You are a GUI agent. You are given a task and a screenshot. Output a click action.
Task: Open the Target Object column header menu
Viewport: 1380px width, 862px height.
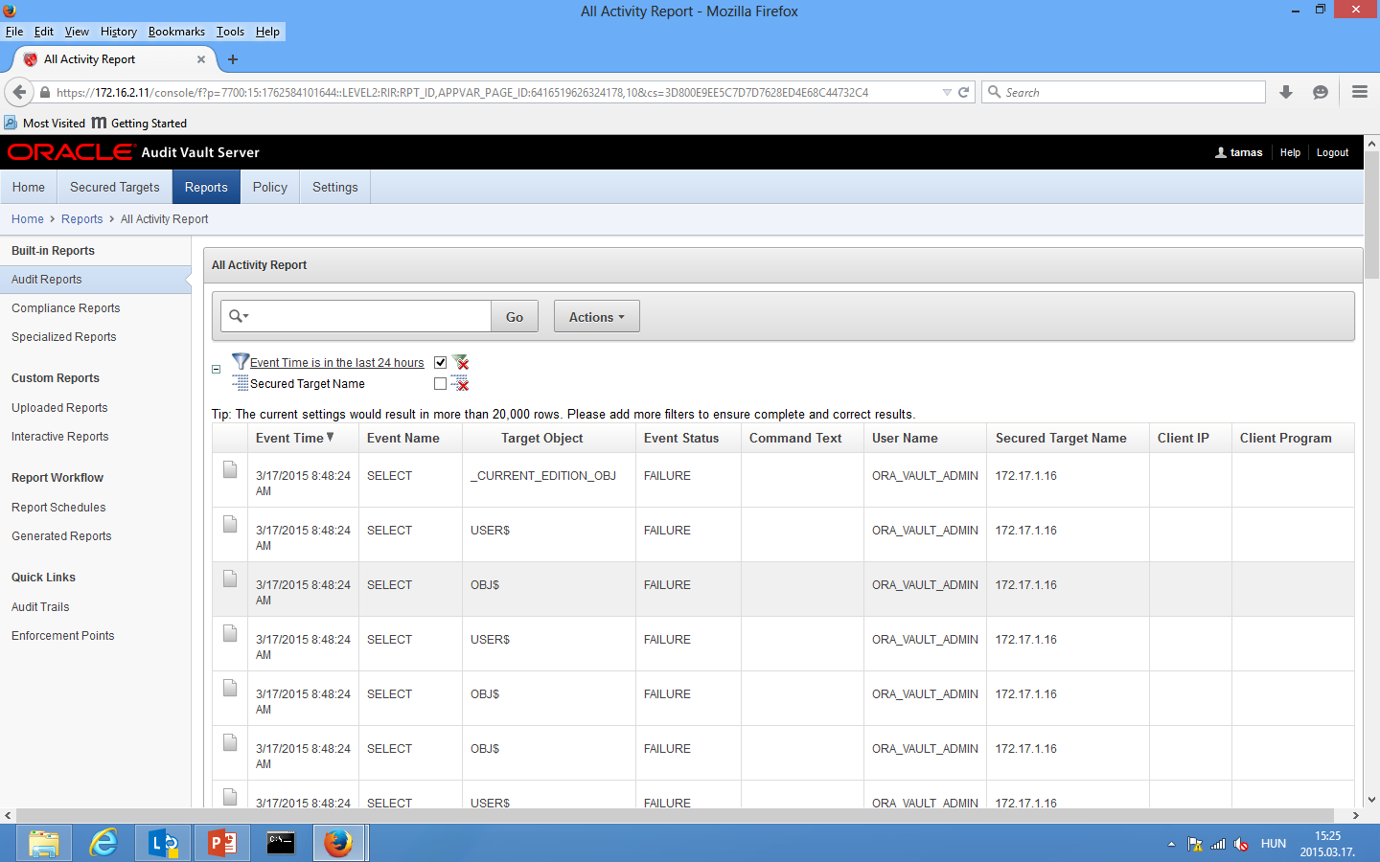[x=542, y=438]
